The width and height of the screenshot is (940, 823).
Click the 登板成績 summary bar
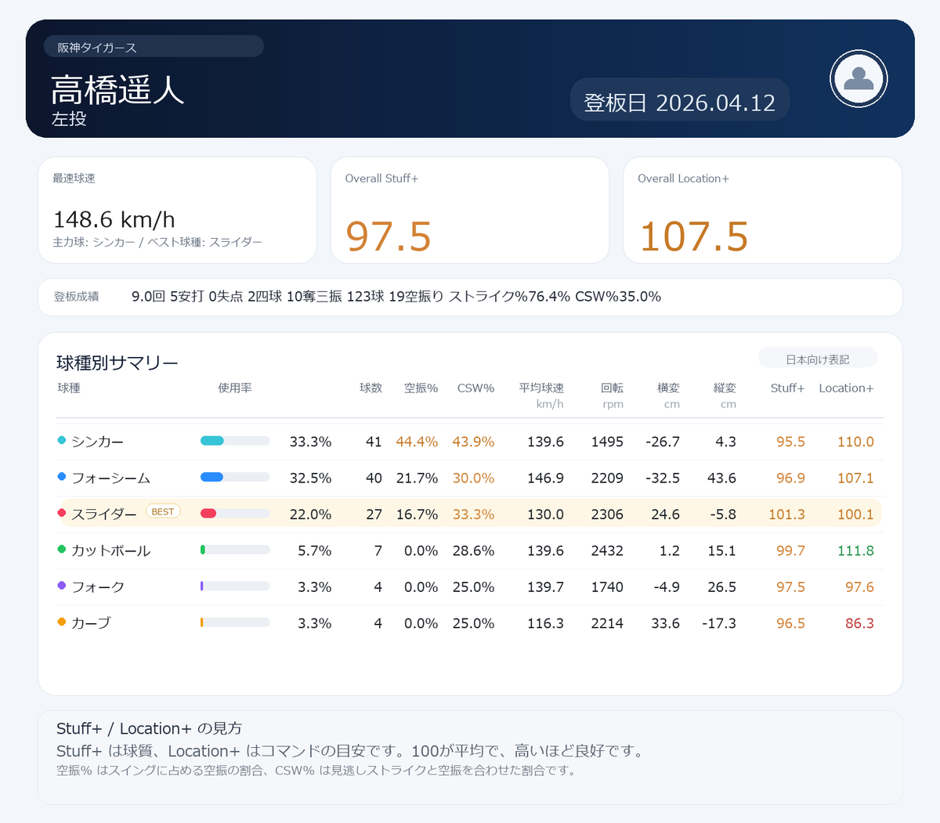point(470,297)
